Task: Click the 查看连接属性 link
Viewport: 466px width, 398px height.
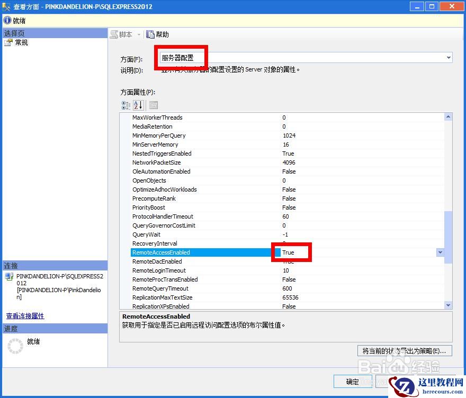Action: coord(25,316)
